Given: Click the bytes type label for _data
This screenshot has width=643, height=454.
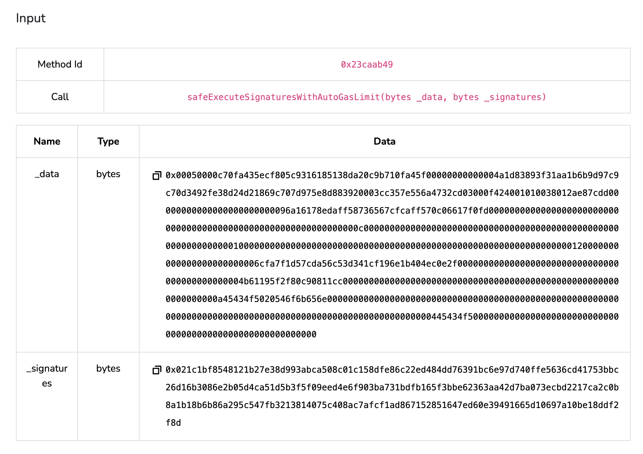Looking at the screenshot, I should pos(108,174).
